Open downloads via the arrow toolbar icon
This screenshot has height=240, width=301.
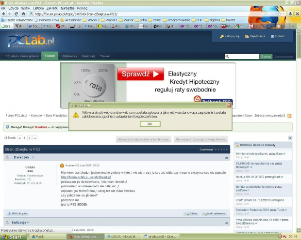(x=290, y=14)
